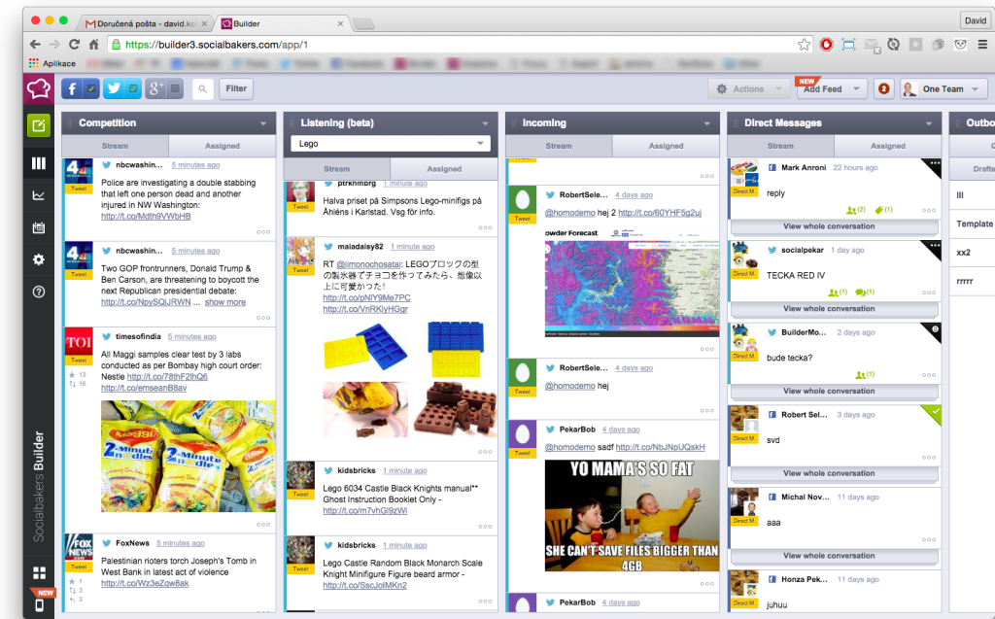Switch to Assigned tab in Listening column
The width and height of the screenshot is (995, 619).
click(x=444, y=169)
